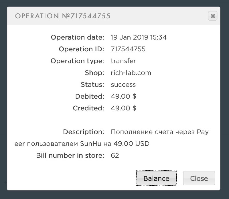
Task: Click the Russian description text line
Action: pos(159,132)
